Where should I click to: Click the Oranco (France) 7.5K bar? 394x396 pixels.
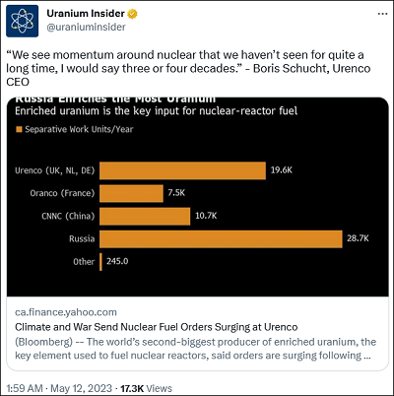pyautogui.click(x=131, y=193)
